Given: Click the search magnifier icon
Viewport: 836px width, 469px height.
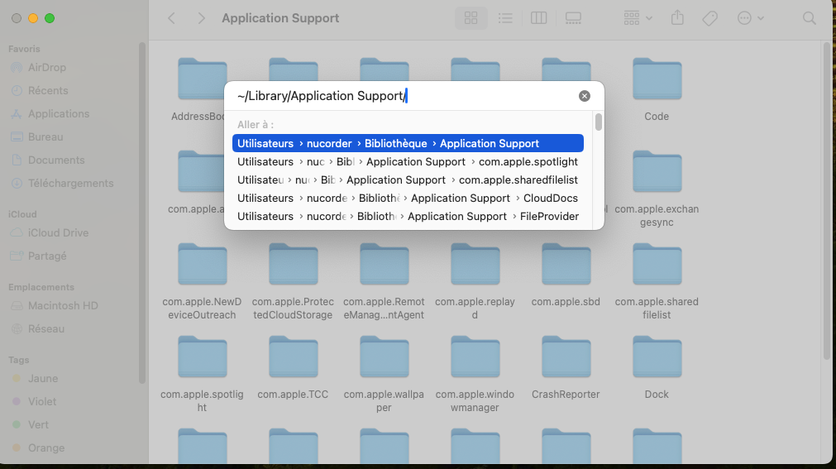Looking at the screenshot, I should (809, 18).
